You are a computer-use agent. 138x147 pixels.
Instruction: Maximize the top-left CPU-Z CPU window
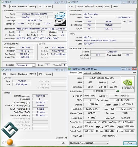coord(62,2)
